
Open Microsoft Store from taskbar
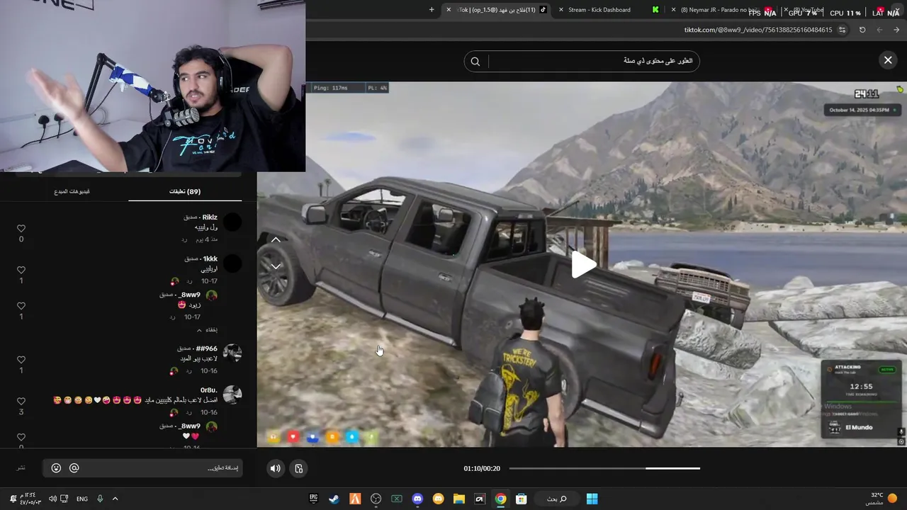pos(522,499)
